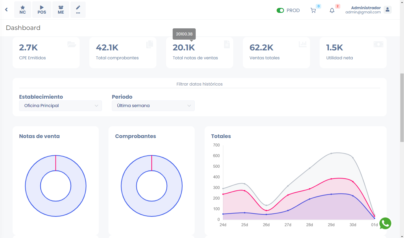Image resolution: width=404 pixels, height=238 pixels.
Task: Expand the Establecimiento dropdown
Action: [60, 106]
